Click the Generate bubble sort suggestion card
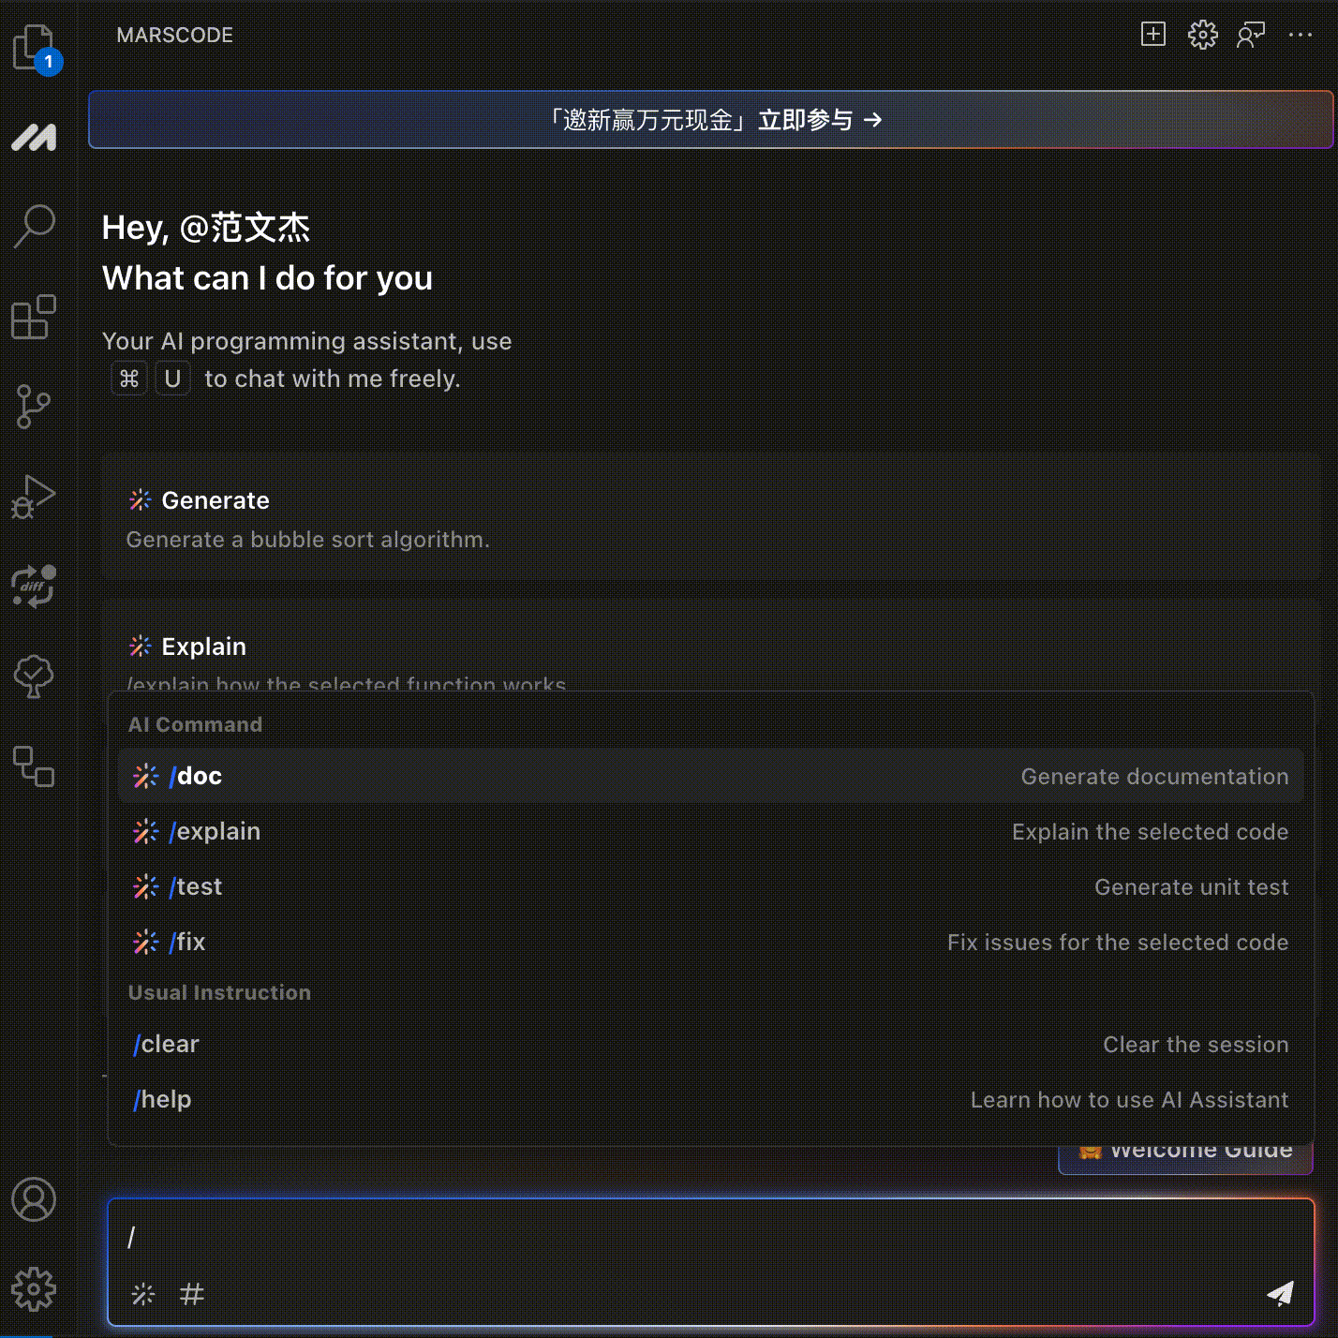Viewport: 1338px width, 1338px height. (x=710, y=518)
